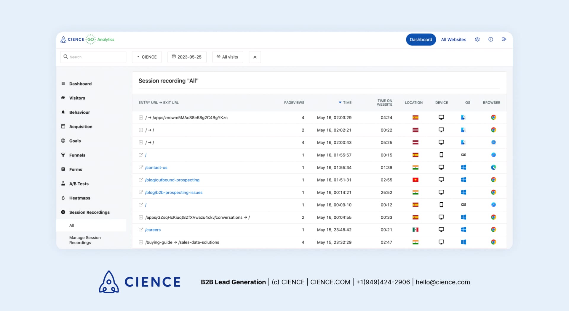
Task: Click the open icon next to /careers
Action: coord(141,230)
